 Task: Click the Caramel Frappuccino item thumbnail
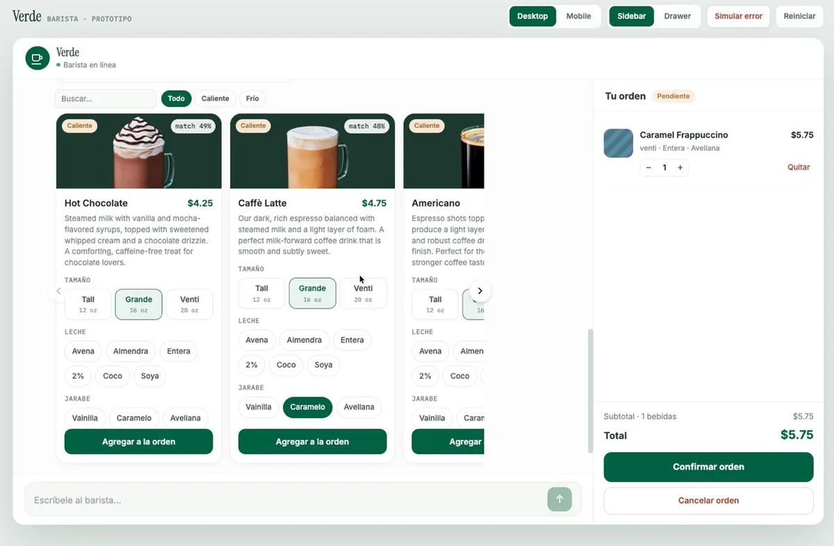[x=619, y=143]
